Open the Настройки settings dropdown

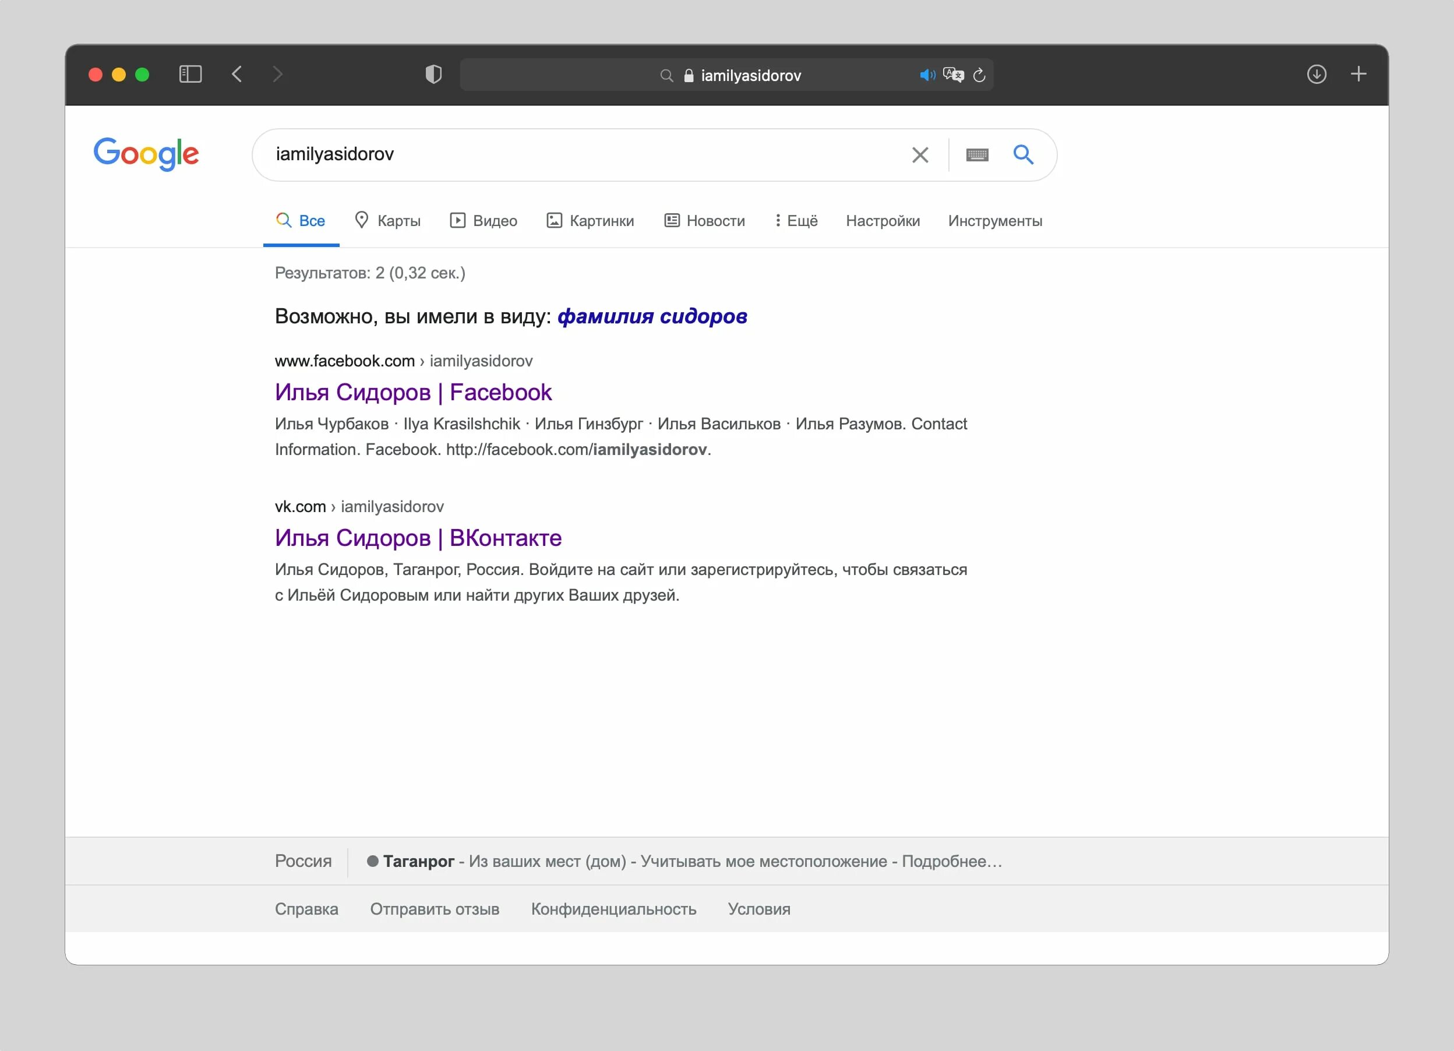pyautogui.click(x=882, y=221)
